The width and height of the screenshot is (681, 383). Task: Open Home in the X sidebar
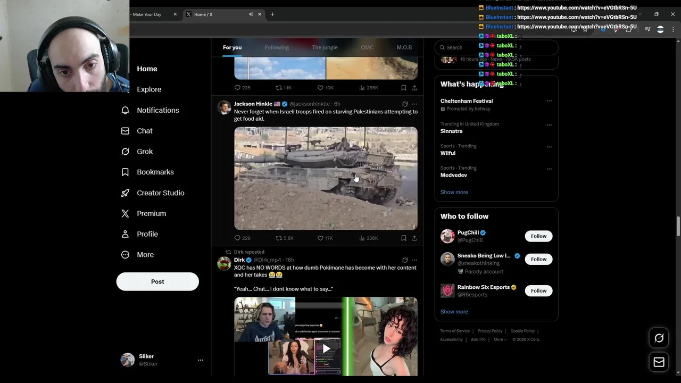pos(147,69)
